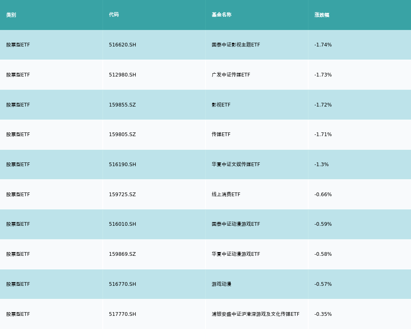Screen dimensions: 411x329
Task: Click the -0.35% value
Action: tap(323, 314)
